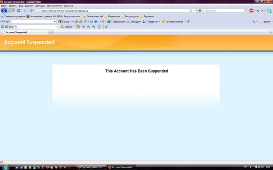
Task: Open the Журнал menu
Action: pos(29,6)
